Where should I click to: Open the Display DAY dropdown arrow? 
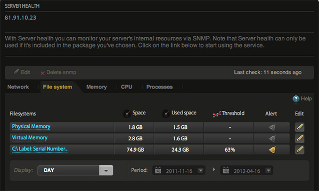point(106,170)
